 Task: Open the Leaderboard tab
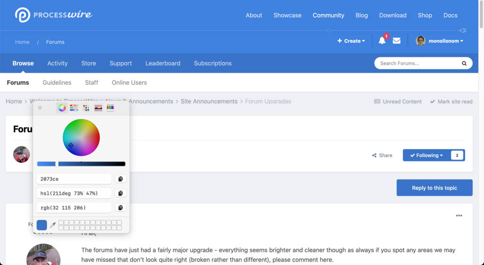pos(163,63)
